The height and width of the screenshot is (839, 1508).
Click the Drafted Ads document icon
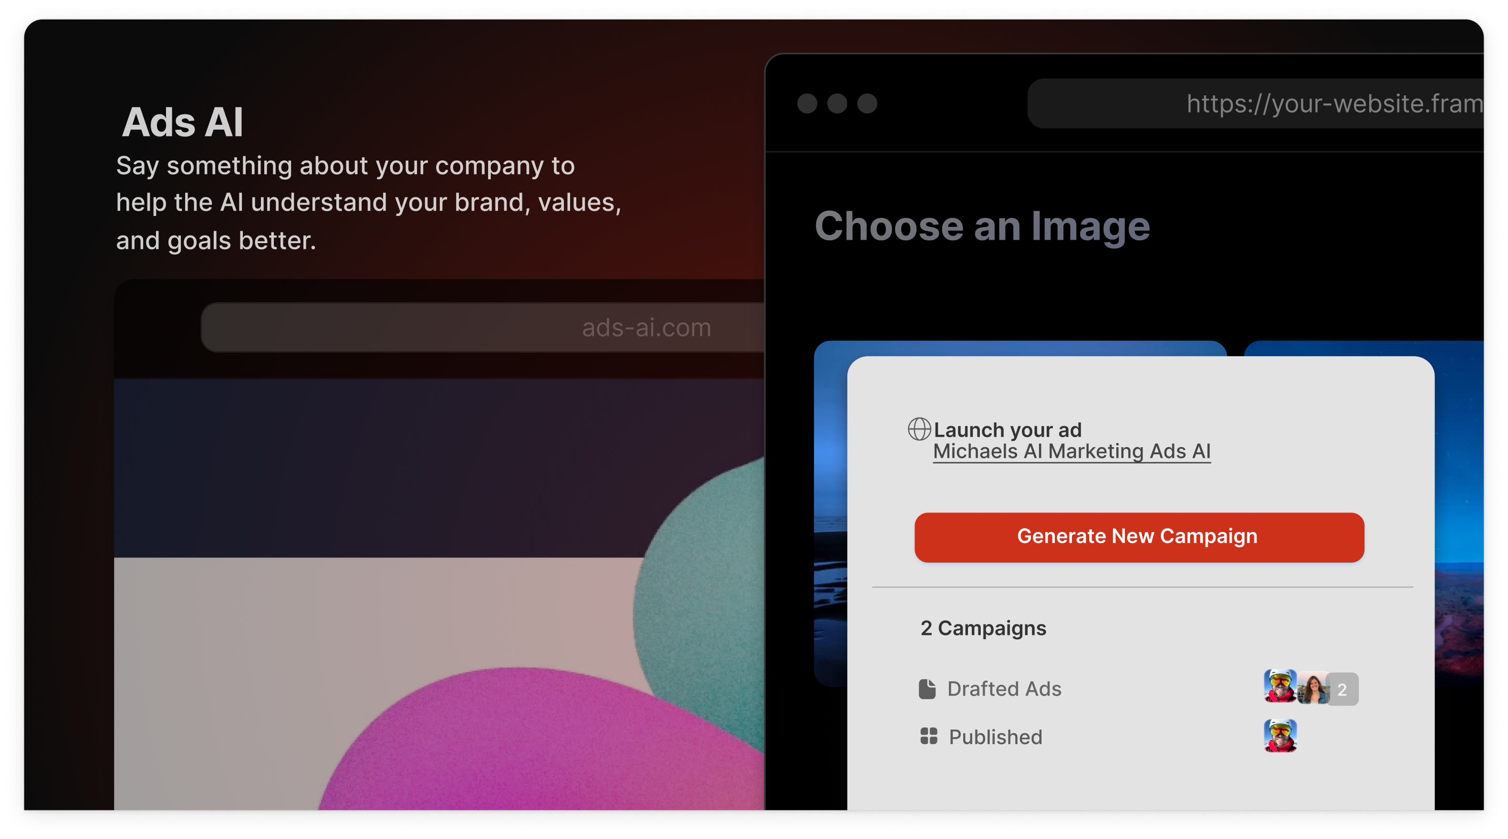click(926, 689)
